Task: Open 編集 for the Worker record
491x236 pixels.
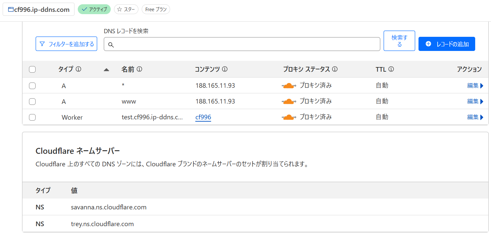Action: tap(475, 117)
